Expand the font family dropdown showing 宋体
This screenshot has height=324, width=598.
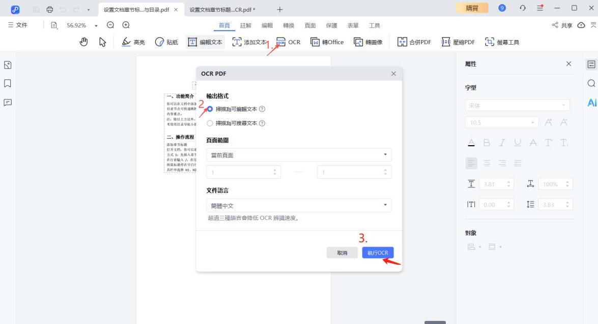[x=518, y=105]
